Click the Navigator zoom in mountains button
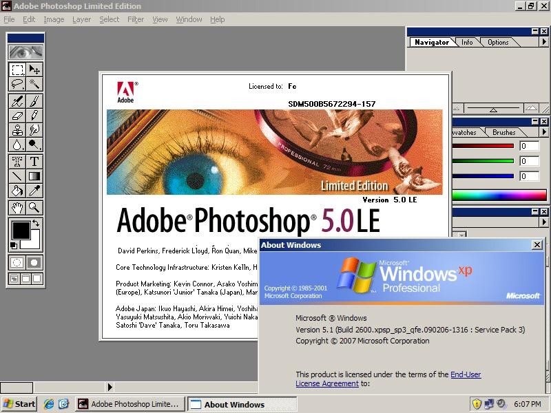Viewport: 551px width, 413px height. click(531, 108)
